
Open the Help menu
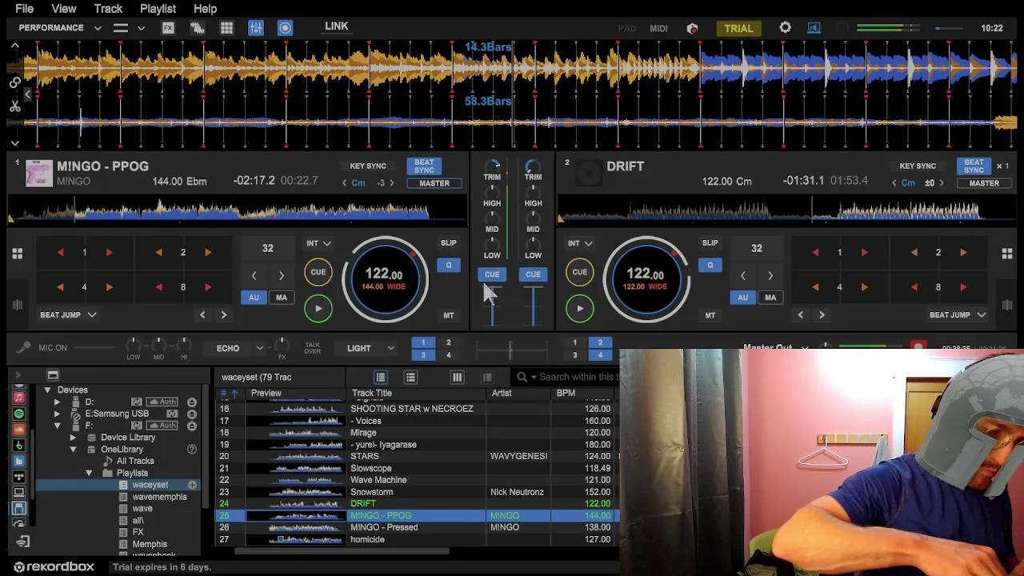[205, 9]
